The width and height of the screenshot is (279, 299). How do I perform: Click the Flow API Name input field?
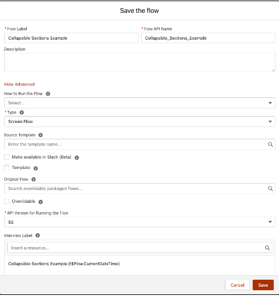click(208, 38)
